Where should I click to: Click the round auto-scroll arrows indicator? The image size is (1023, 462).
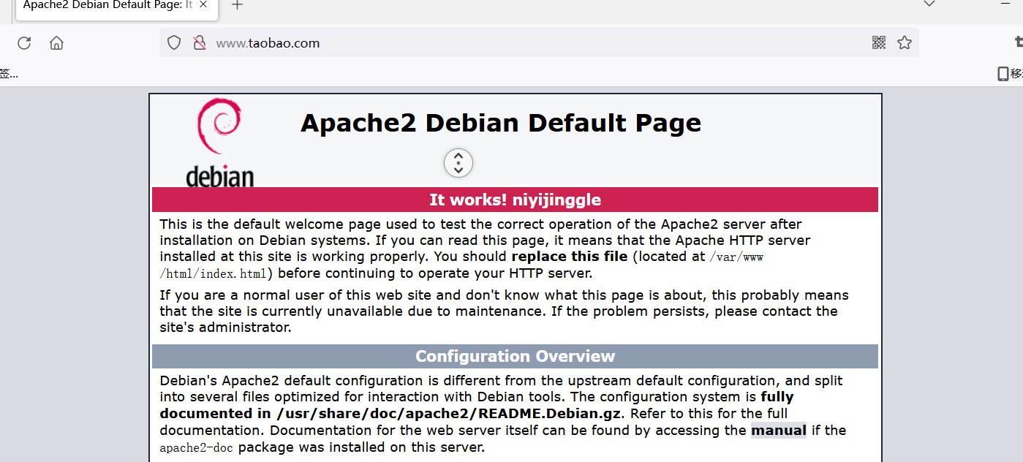tap(458, 163)
